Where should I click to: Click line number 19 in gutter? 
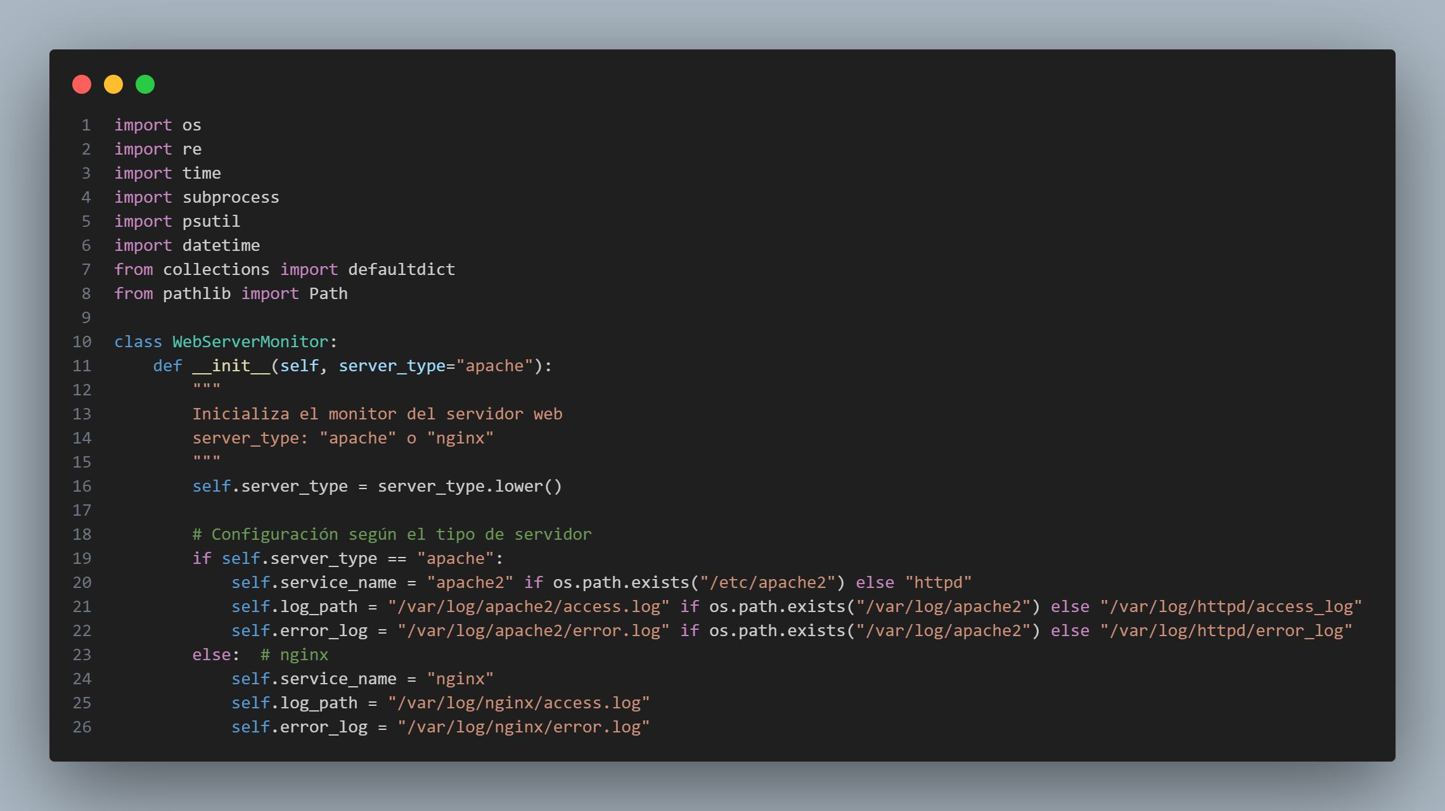point(82,559)
